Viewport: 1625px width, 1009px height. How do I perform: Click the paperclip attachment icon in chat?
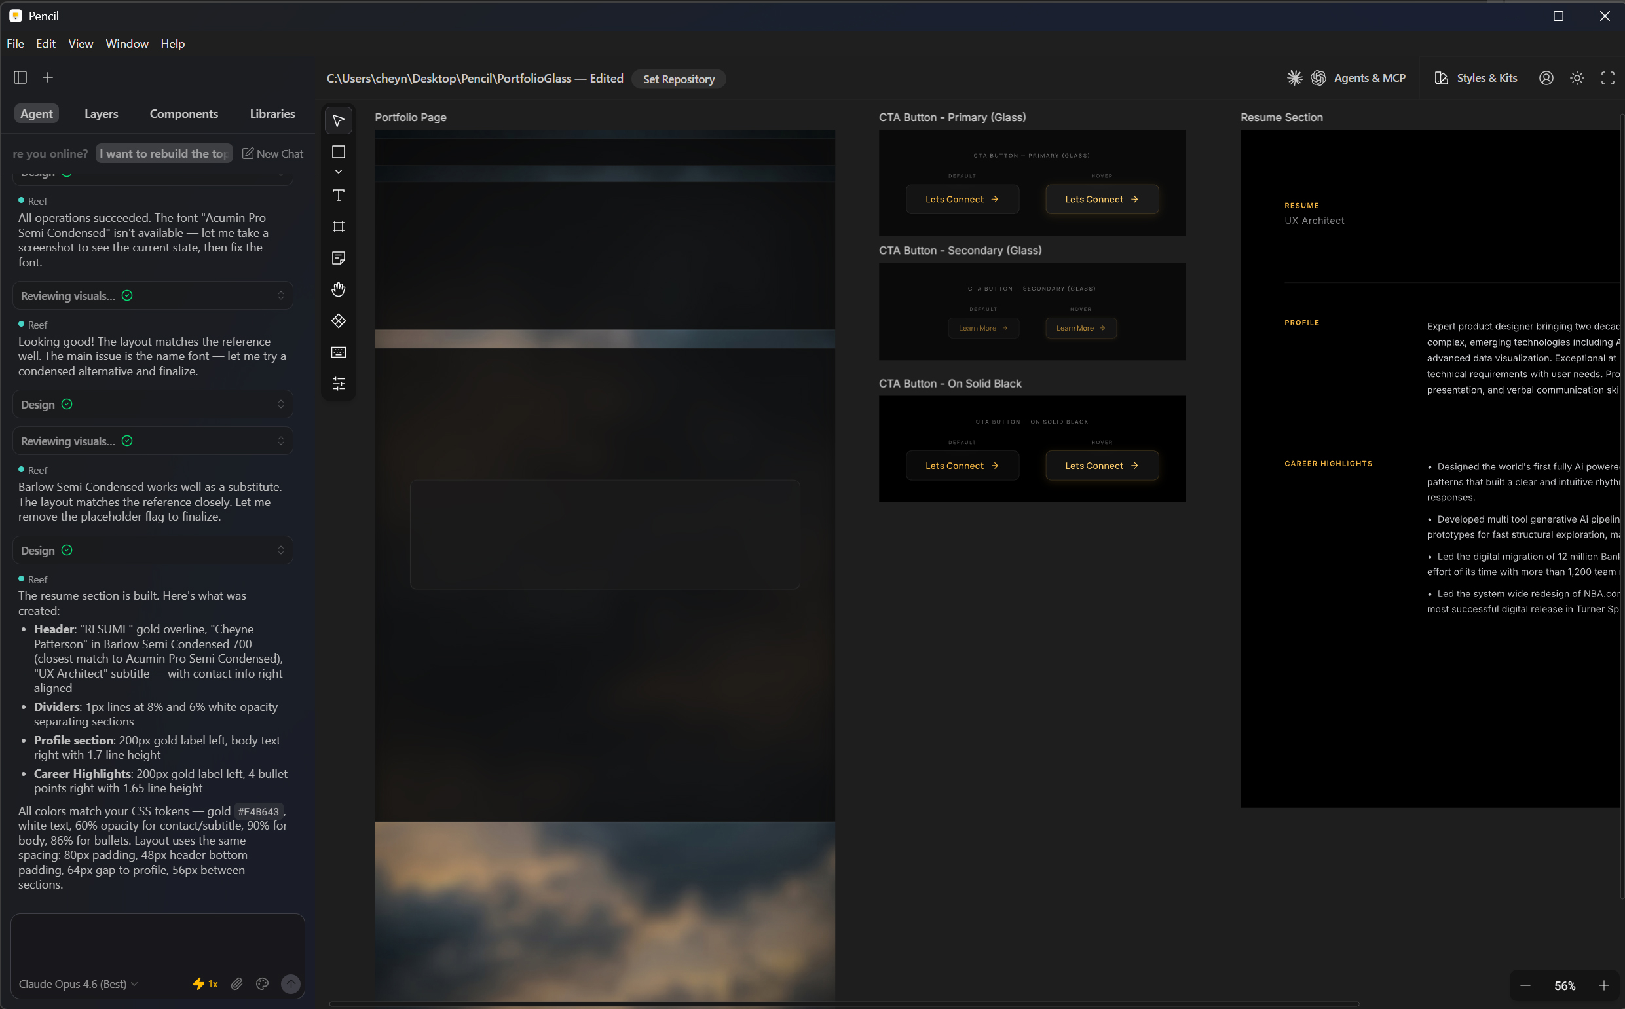[x=236, y=983]
